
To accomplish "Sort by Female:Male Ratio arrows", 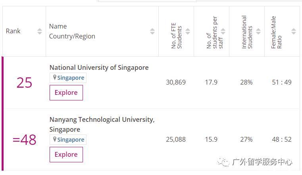I will coord(294,31).
